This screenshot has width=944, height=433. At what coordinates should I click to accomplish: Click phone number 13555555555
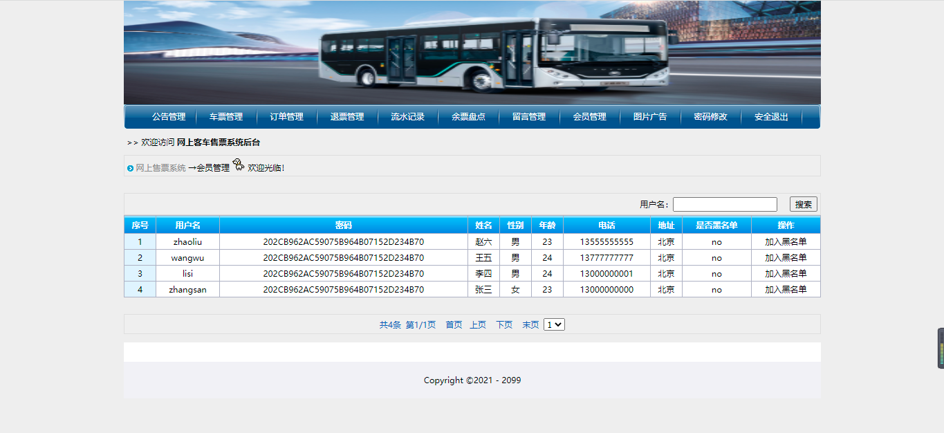(607, 242)
